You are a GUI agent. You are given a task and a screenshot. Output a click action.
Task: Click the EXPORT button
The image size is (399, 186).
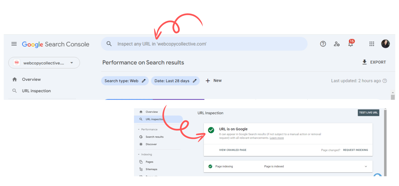click(x=374, y=62)
